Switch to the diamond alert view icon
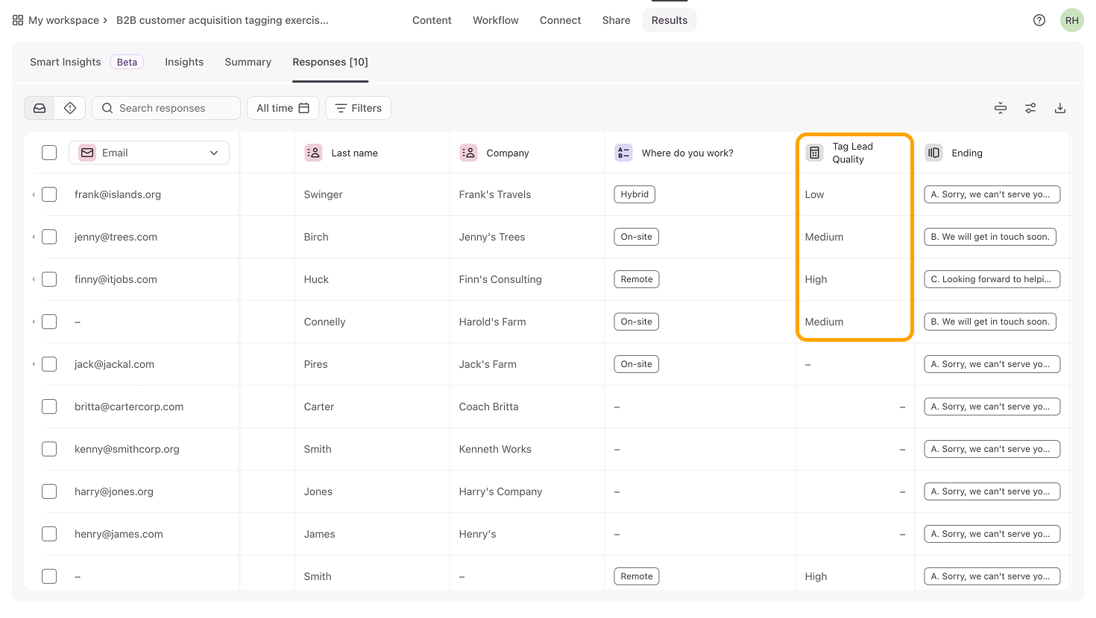The height and width of the screenshot is (618, 1096). coord(70,108)
